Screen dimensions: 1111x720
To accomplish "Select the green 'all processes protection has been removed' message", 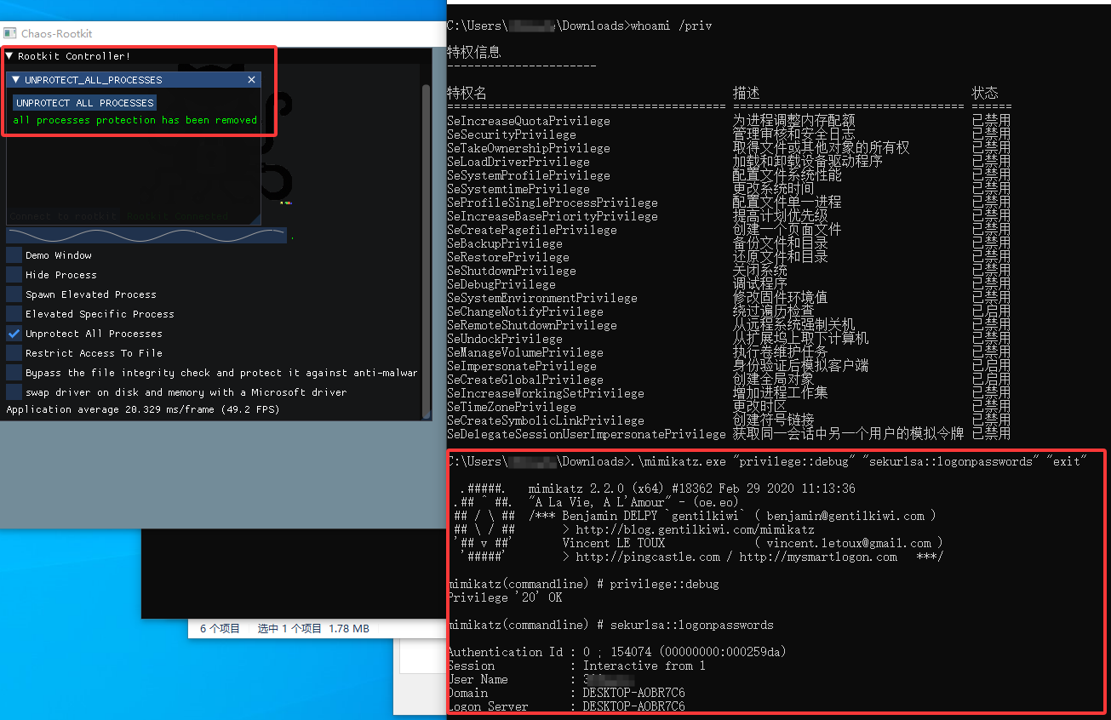I will 135,120.
